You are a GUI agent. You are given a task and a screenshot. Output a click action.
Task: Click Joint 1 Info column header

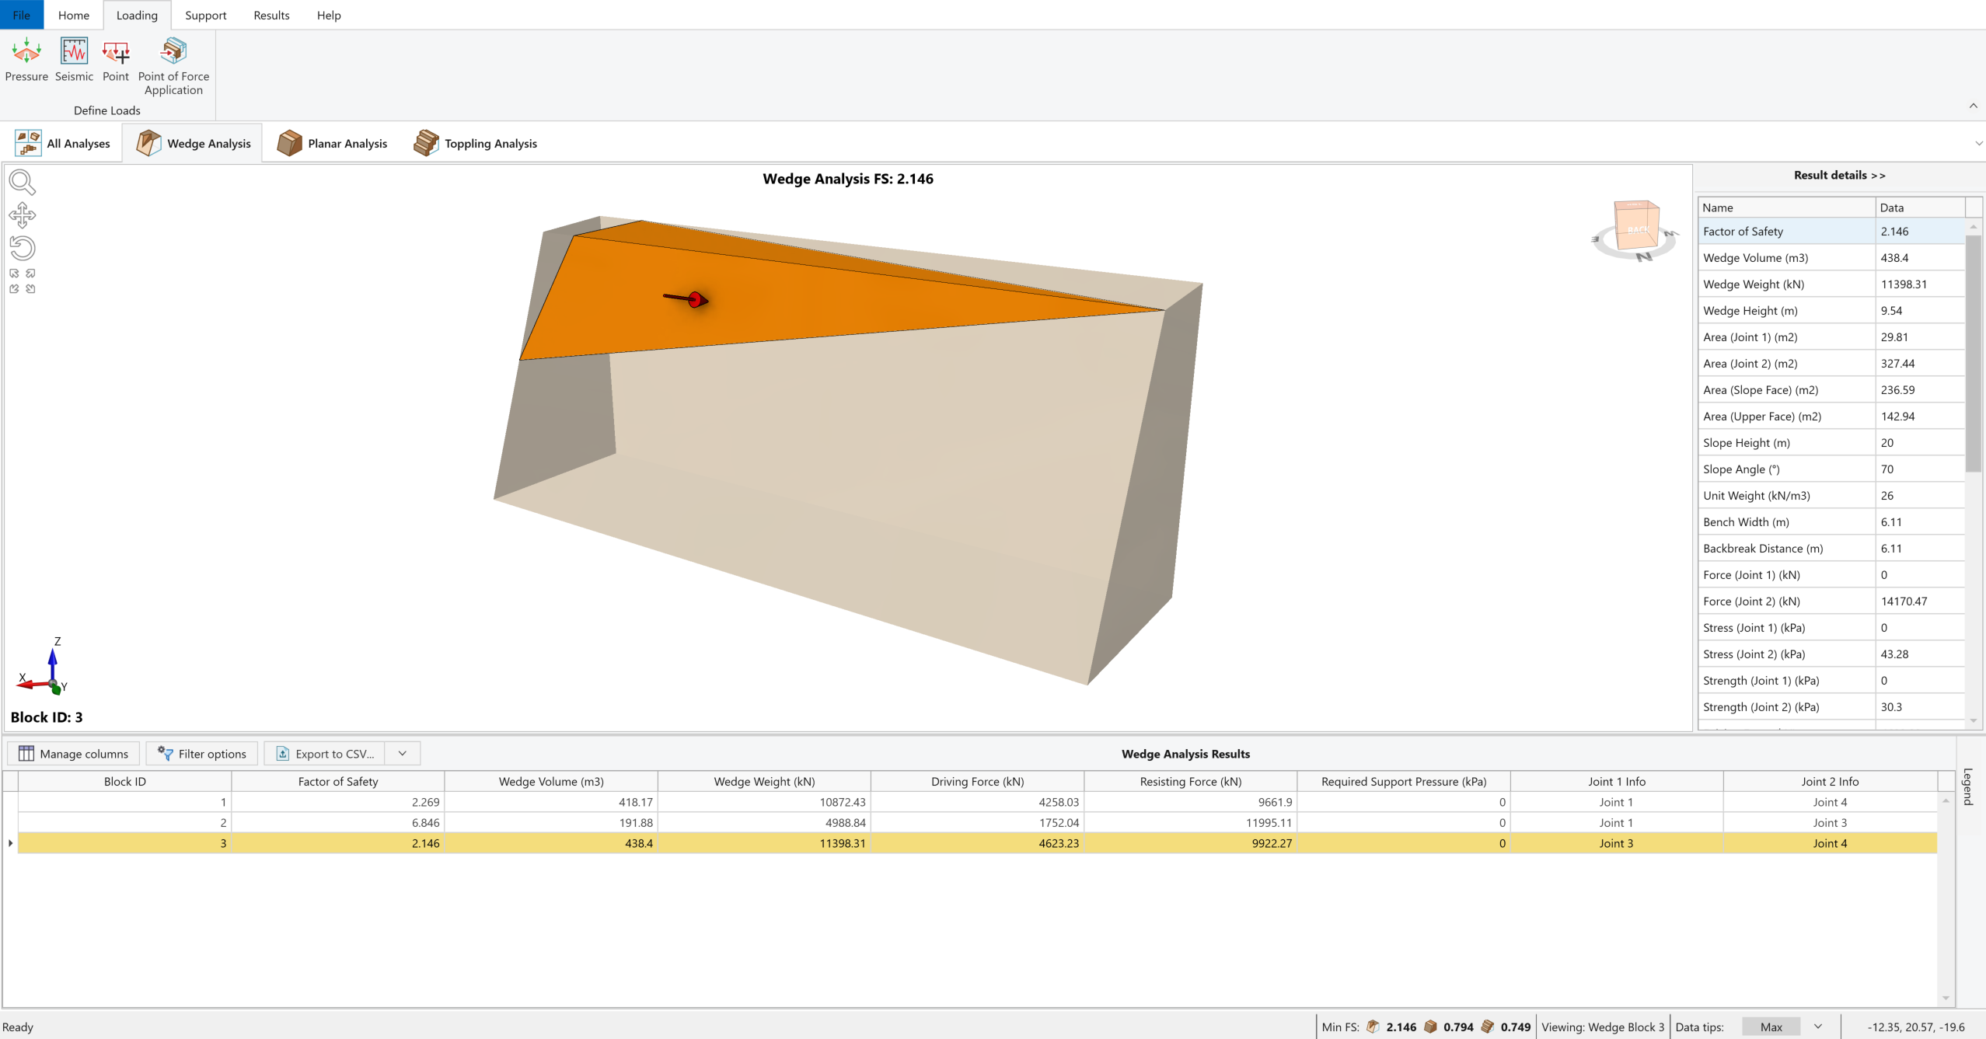(x=1617, y=781)
